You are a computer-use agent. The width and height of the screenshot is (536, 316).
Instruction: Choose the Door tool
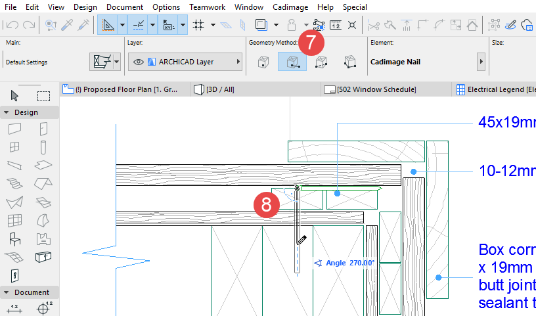(43, 128)
